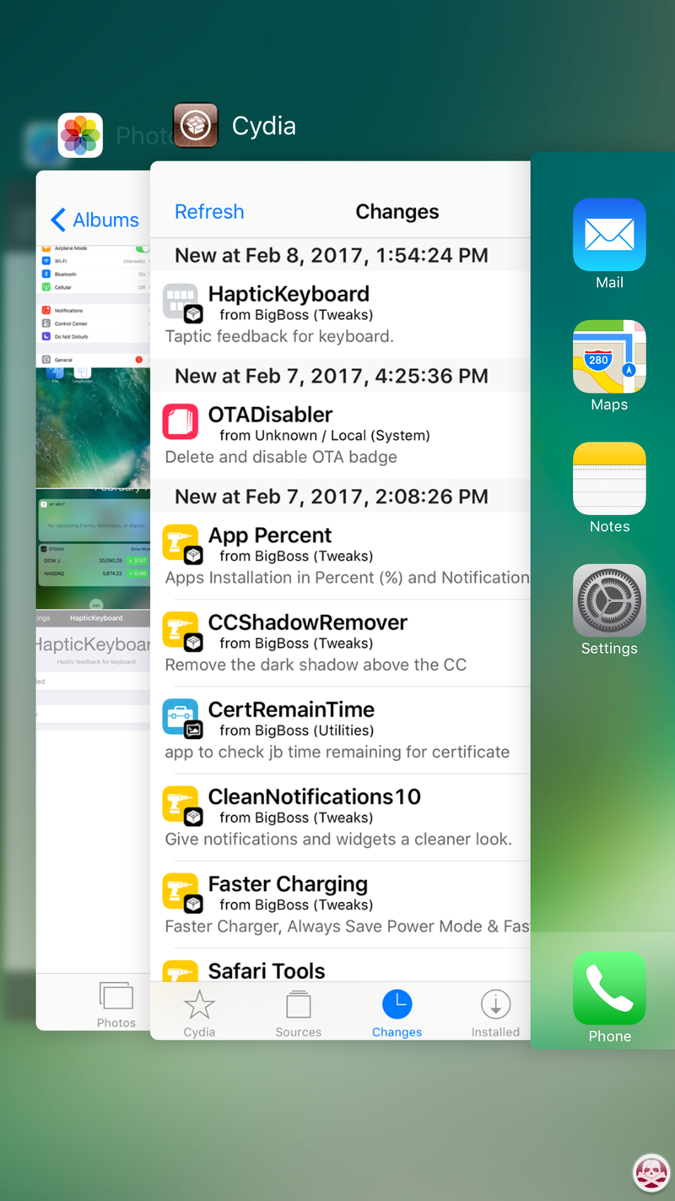Tap the Photos app icon above card
The height and width of the screenshot is (1201, 675).
pos(80,135)
